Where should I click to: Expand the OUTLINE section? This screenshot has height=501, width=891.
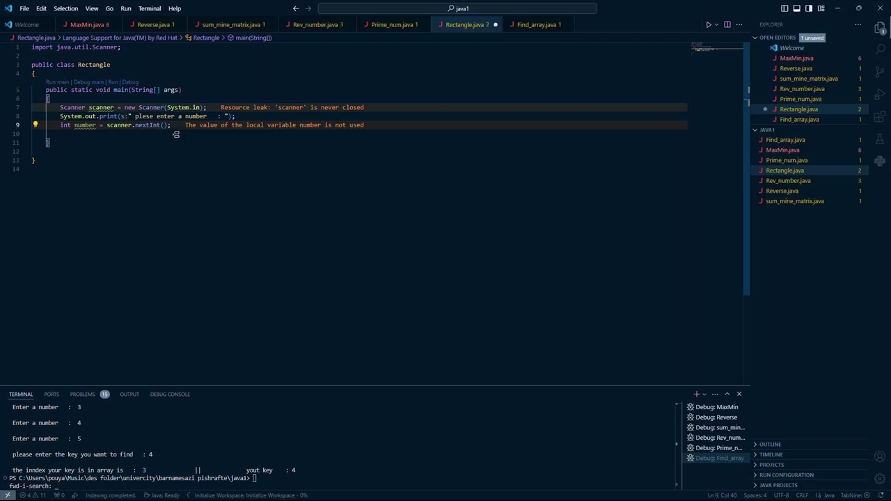click(x=770, y=444)
